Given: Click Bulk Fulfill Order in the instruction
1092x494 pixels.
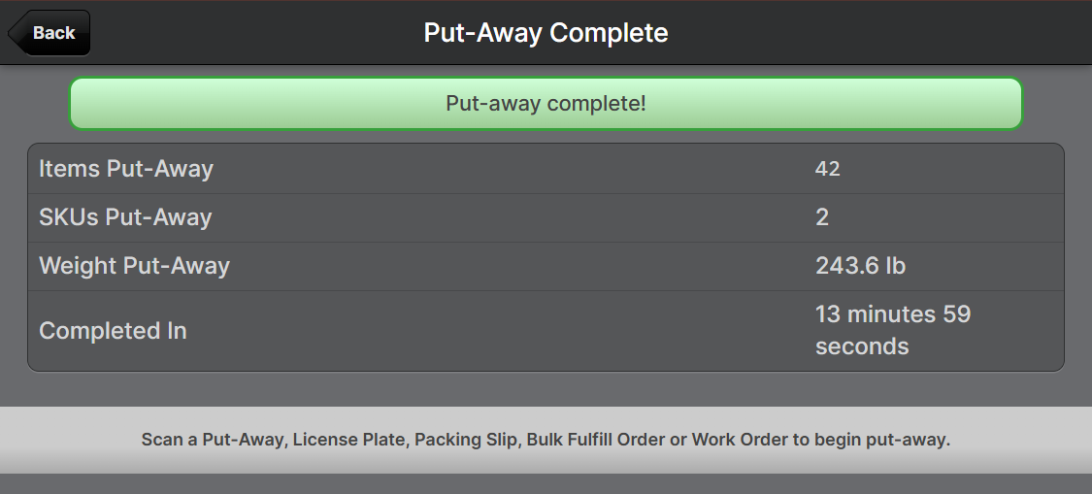Looking at the screenshot, I should tap(596, 440).
